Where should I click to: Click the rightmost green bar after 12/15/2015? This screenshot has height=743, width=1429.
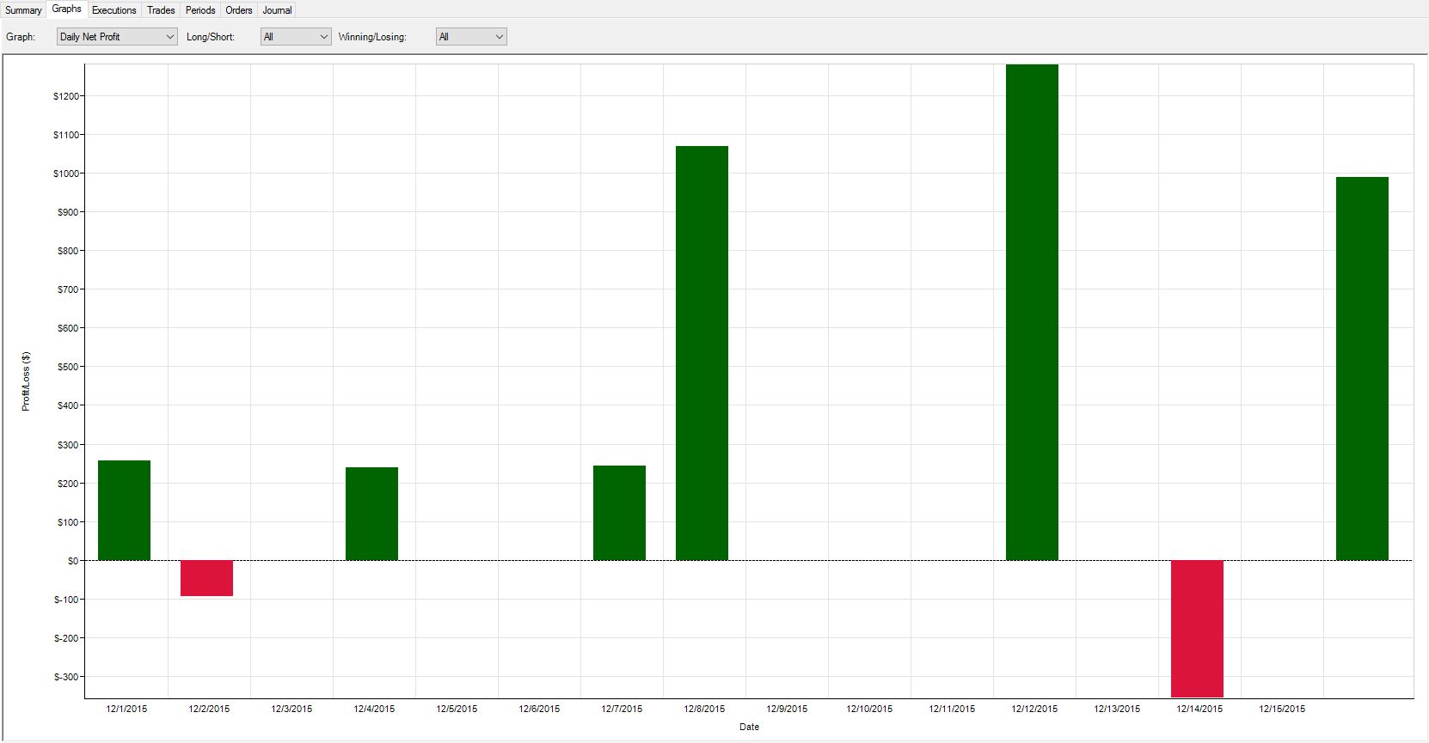coord(1362,368)
